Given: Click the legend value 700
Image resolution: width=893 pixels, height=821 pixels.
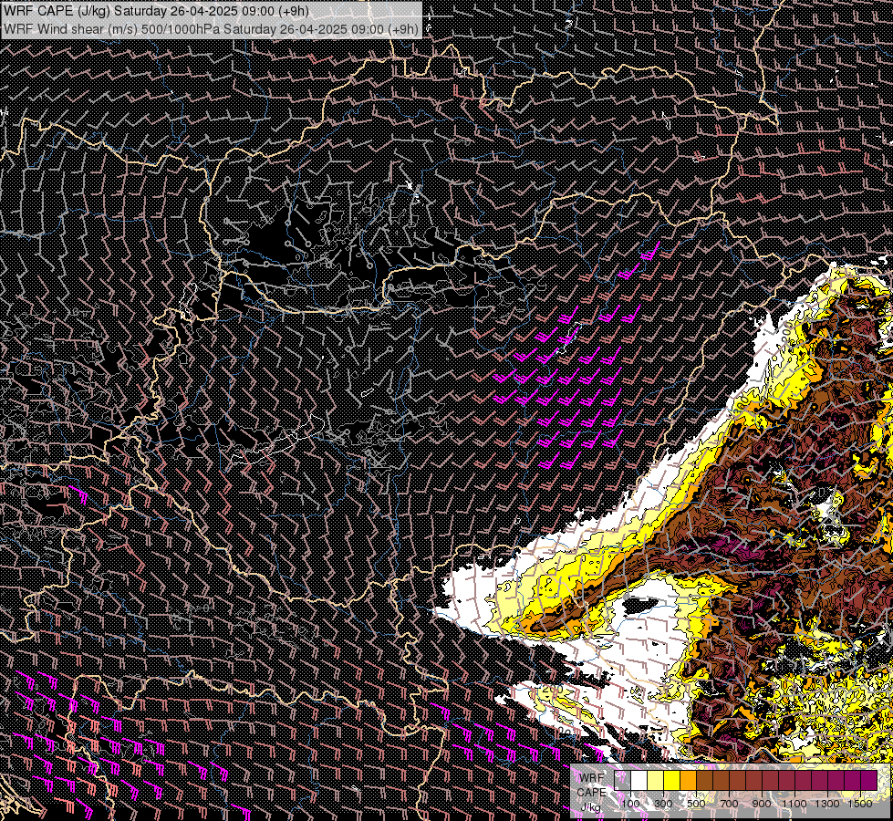Looking at the screenshot, I should click(729, 804).
